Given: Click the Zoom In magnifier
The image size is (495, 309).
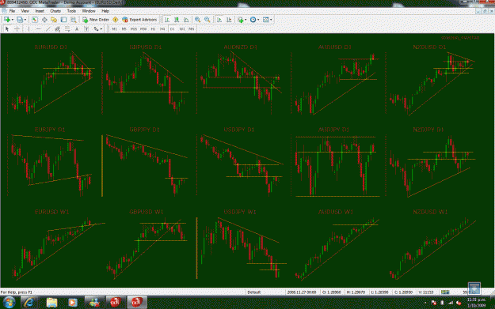Looking at the screenshot, I should 198,20.
